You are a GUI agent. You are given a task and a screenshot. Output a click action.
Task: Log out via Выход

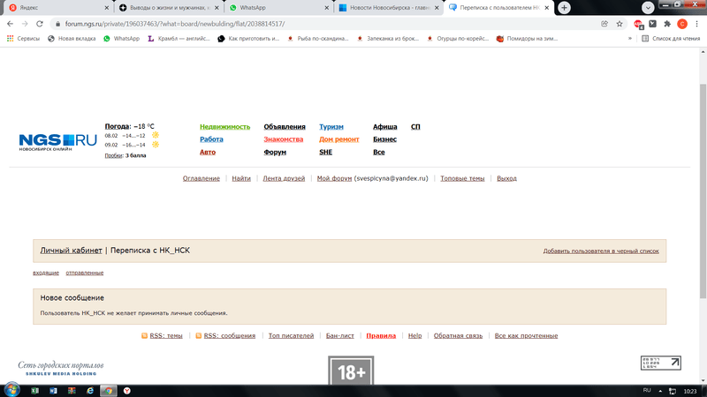coord(506,178)
